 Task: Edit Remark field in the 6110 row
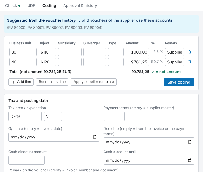point(175,52)
